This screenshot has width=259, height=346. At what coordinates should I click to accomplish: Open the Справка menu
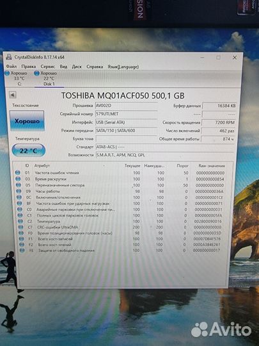tap(95, 67)
